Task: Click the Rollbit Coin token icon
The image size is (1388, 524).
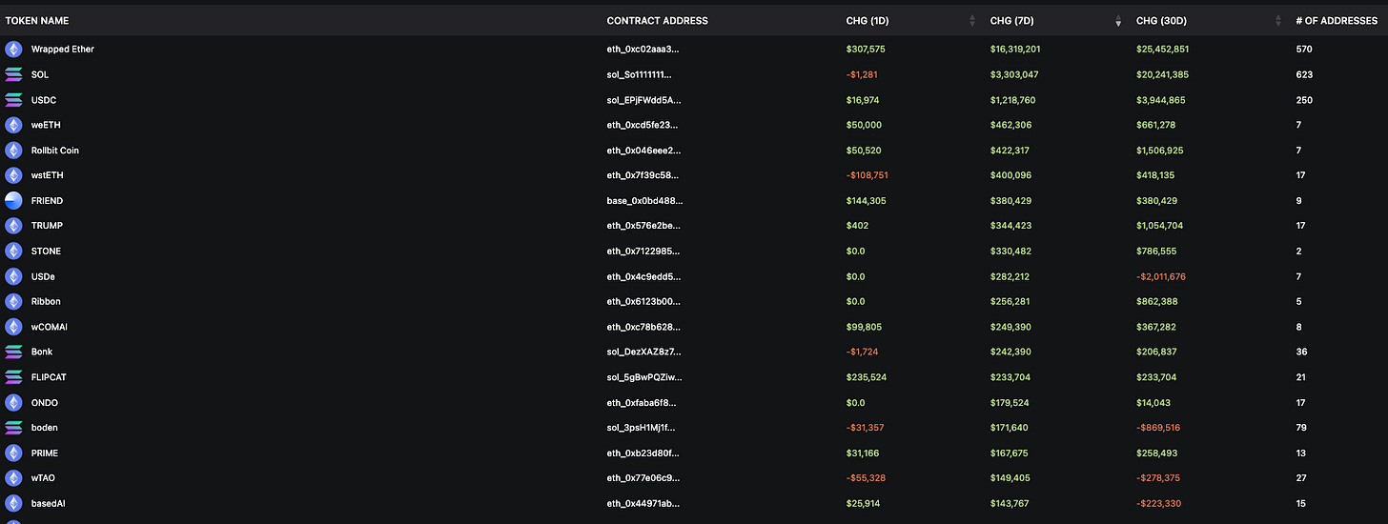Action: point(13,150)
